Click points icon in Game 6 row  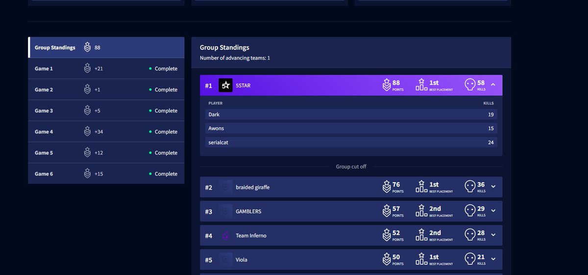click(87, 173)
